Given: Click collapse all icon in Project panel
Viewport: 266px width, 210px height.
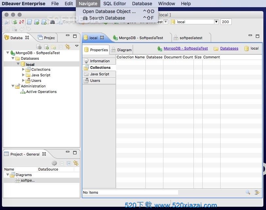Looking at the screenshot, I should coord(62,163).
